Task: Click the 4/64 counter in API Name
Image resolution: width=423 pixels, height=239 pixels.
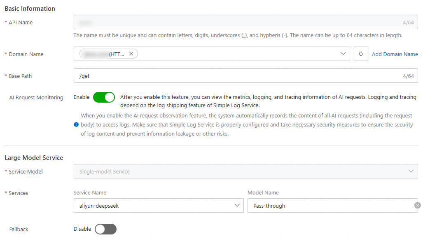Action: click(x=408, y=22)
